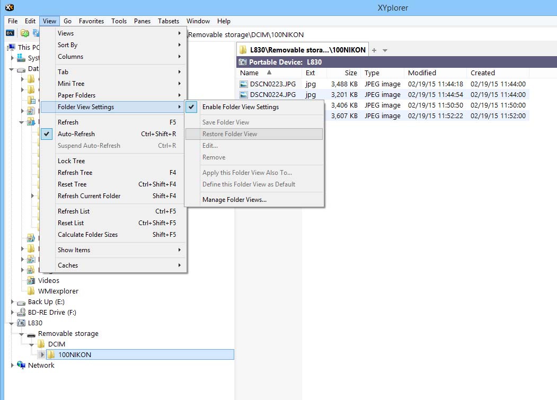Screen dimensions: 557x400
Task: Toggle the Auto-Refresh option off
Action: [x=76, y=134]
